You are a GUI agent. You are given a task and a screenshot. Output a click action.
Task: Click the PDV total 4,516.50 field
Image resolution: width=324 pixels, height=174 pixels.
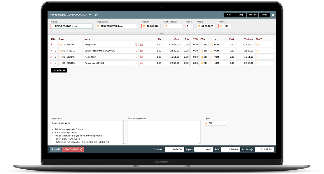click(230, 150)
